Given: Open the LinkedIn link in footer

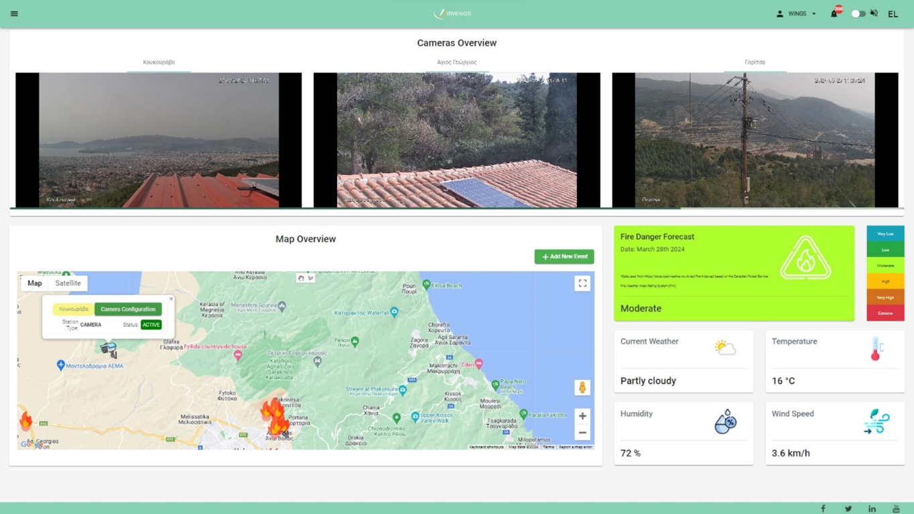Looking at the screenshot, I should coord(872,509).
